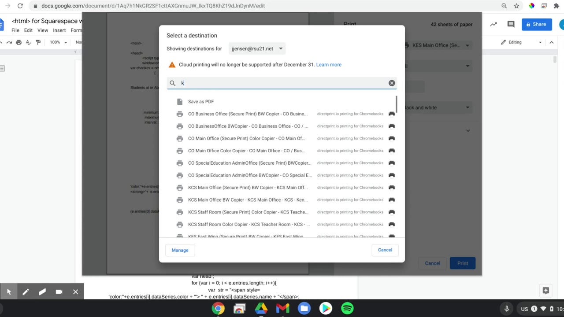
Task: Cancel the Select a destination dialog
Action: coord(385,250)
